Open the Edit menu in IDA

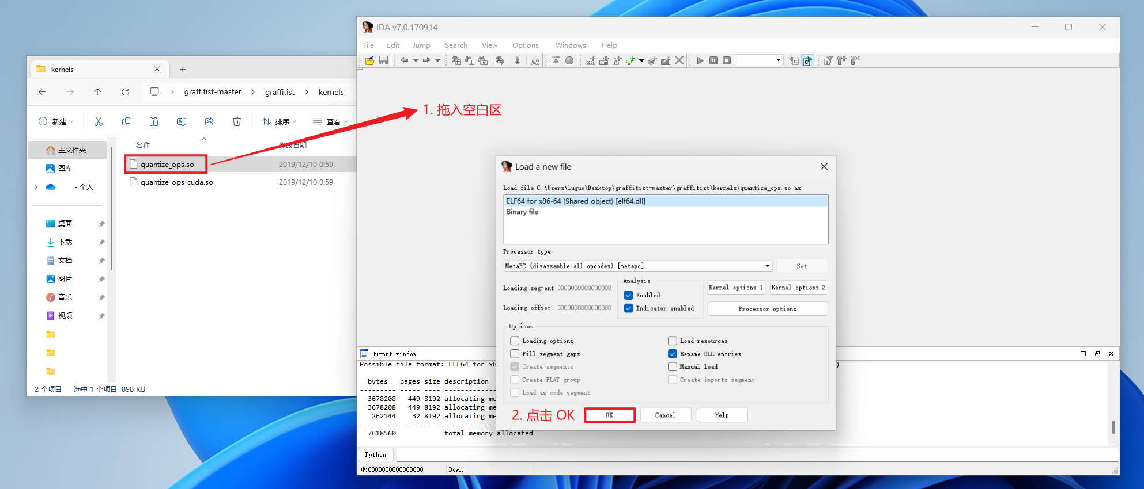pos(393,45)
